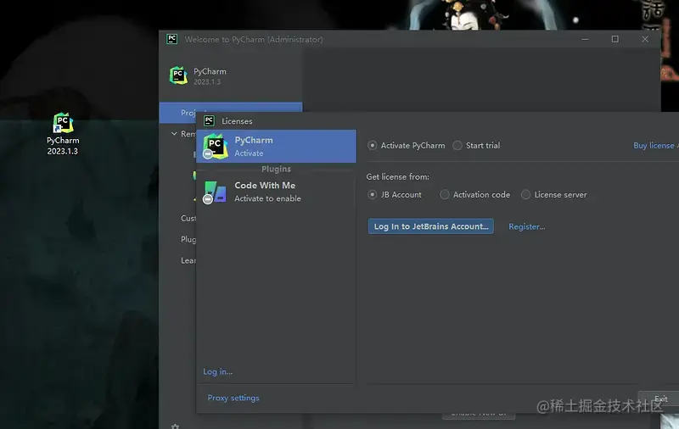
Task: Choose License server radio option
Action: (x=525, y=195)
